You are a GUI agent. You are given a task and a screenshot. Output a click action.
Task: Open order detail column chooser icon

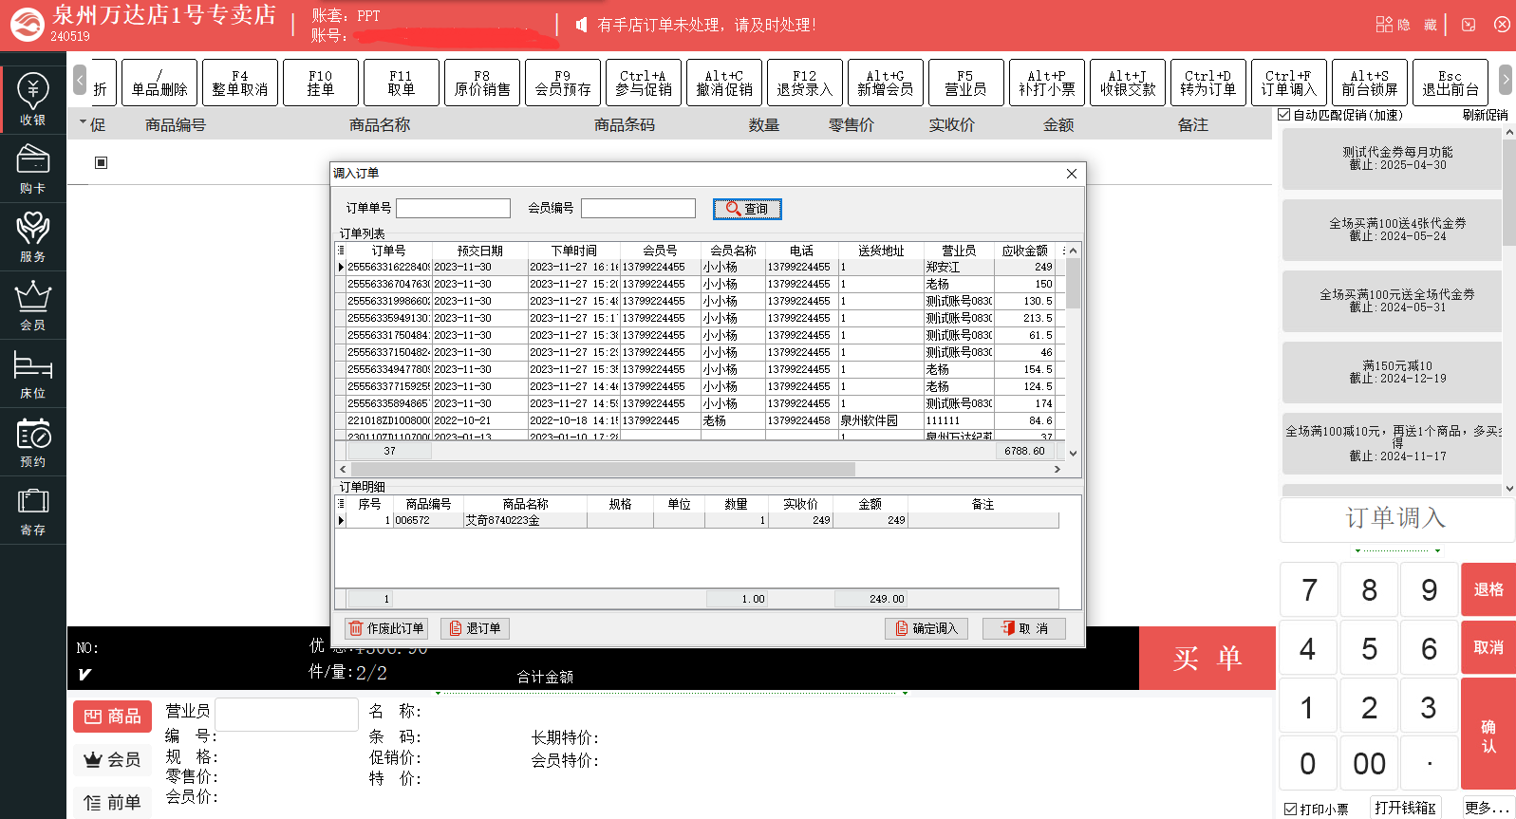(341, 504)
